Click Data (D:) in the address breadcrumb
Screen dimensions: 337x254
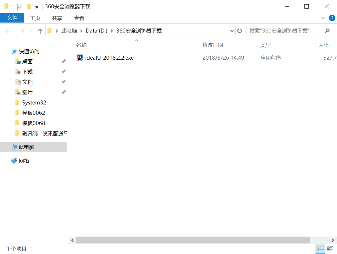[x=97, y=31]
